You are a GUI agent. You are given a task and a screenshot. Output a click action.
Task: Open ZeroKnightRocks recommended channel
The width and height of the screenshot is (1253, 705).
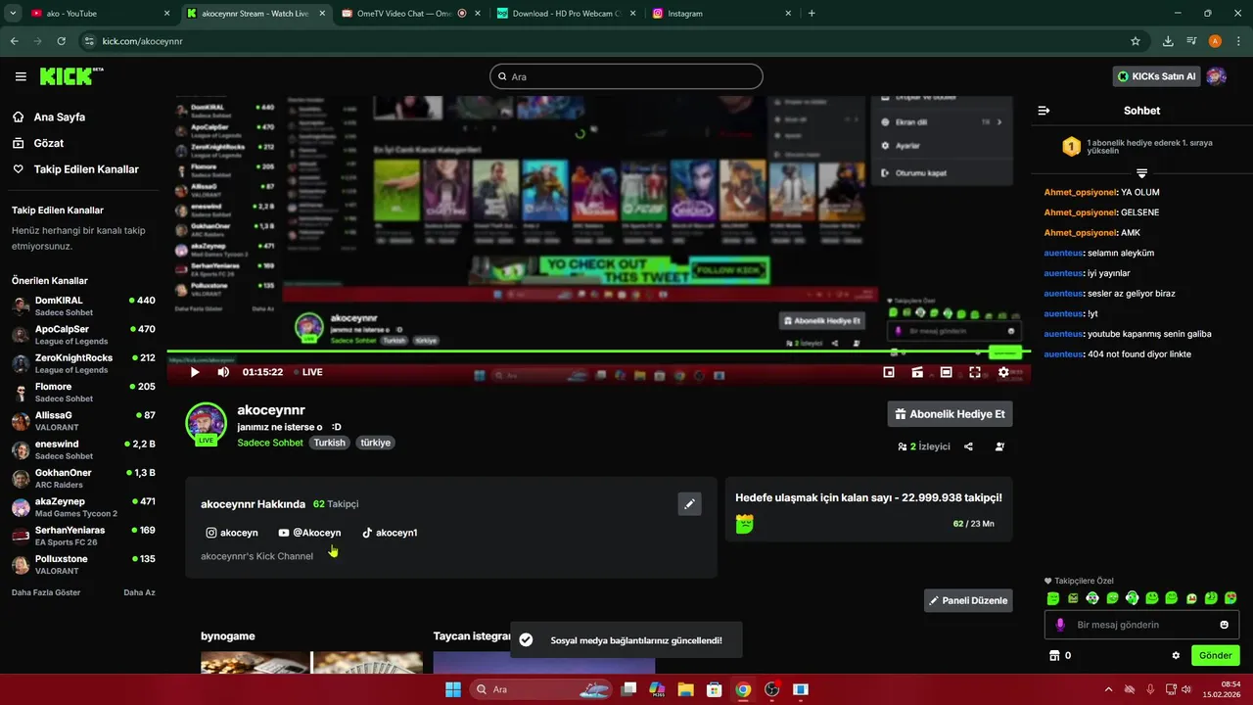pyautogui.click(x=83, y=363)
